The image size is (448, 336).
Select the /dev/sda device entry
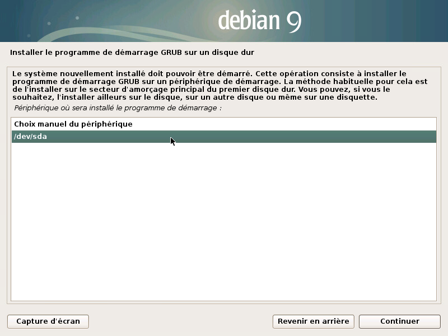pos(223,137)
